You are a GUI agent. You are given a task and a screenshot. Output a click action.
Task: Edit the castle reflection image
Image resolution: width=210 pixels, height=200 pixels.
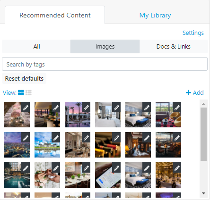click(x=56, y=138)
